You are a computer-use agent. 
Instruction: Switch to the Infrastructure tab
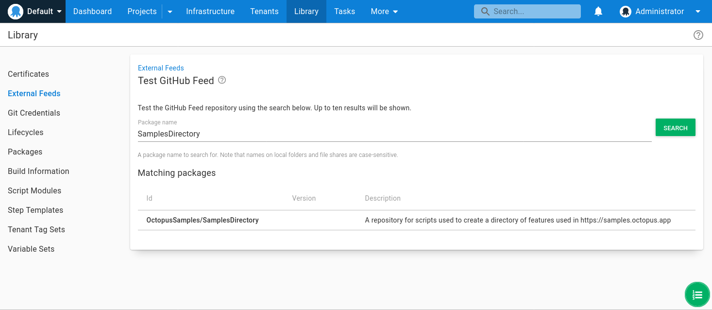click(x=210, y=11)
